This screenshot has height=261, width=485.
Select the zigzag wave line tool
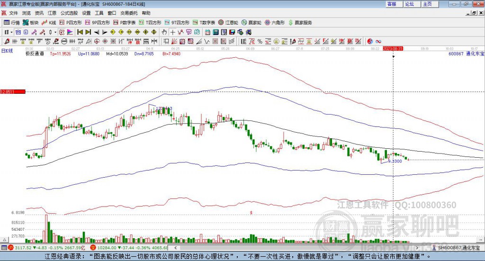click(207, 41)
